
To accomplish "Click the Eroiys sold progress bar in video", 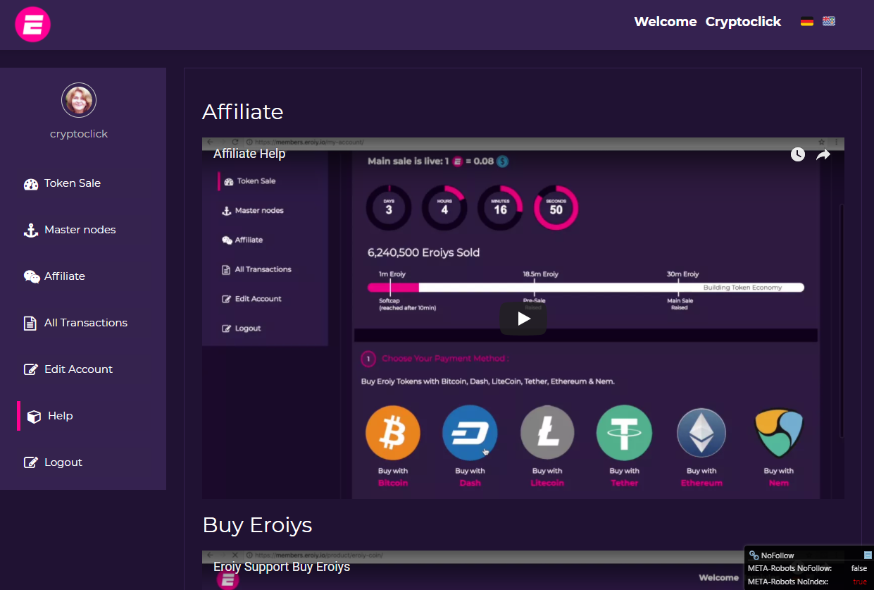I will click(x=586, y=288).
